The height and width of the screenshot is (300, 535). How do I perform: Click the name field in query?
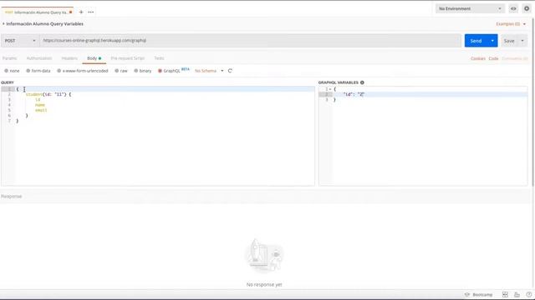click(40, 105)
